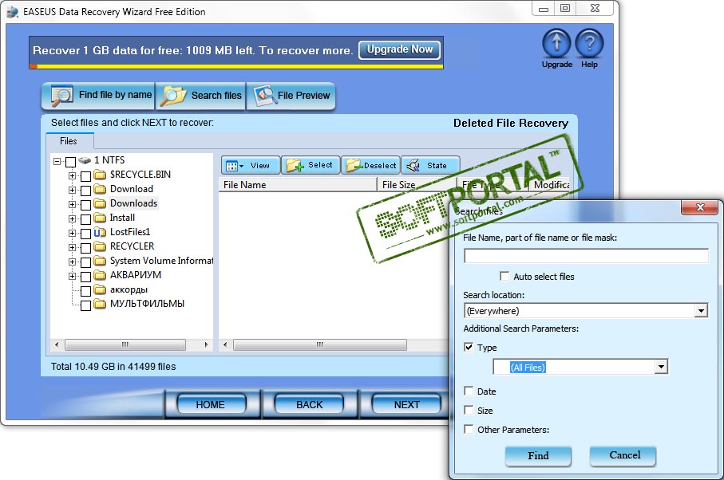The width and height of the screenshot is (724, 480).
Task: Expand the Install tree node
Action: [72, 218]
